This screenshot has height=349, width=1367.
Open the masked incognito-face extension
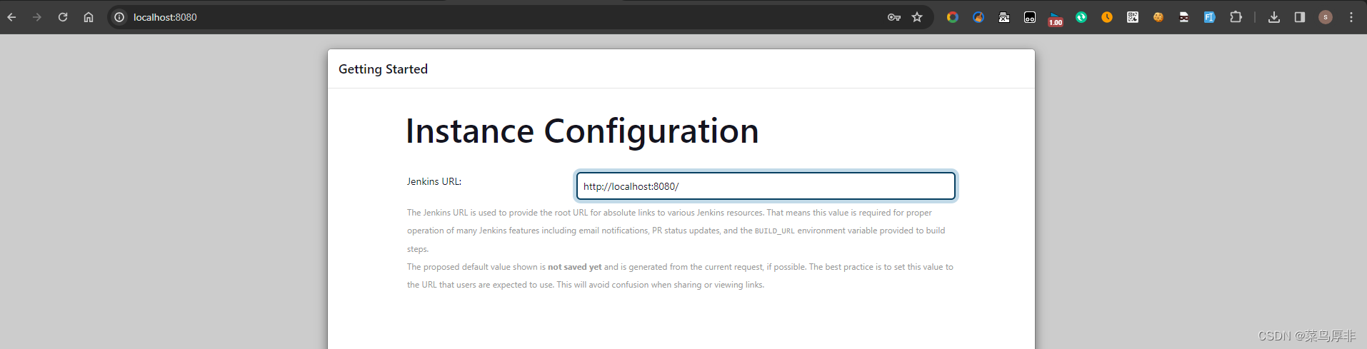[1184, 17]
